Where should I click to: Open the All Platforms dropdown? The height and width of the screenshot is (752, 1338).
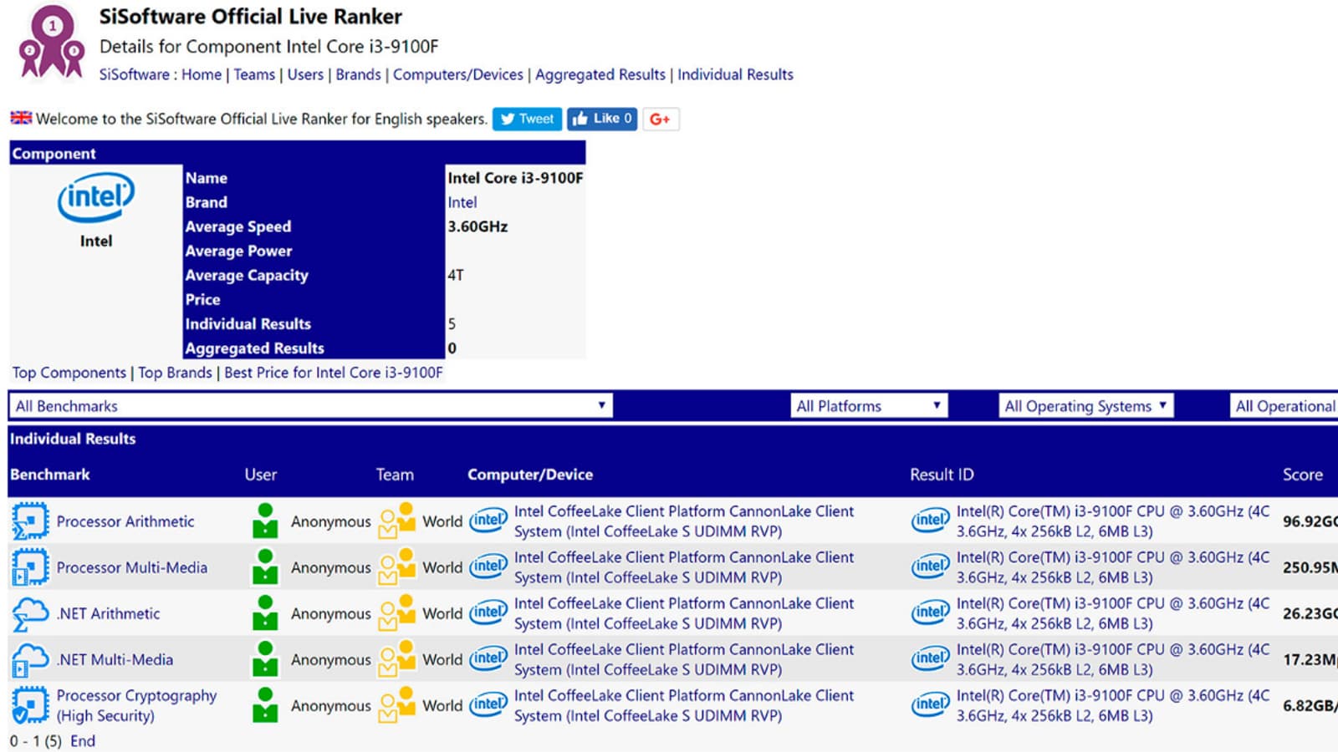click(869, 406)
